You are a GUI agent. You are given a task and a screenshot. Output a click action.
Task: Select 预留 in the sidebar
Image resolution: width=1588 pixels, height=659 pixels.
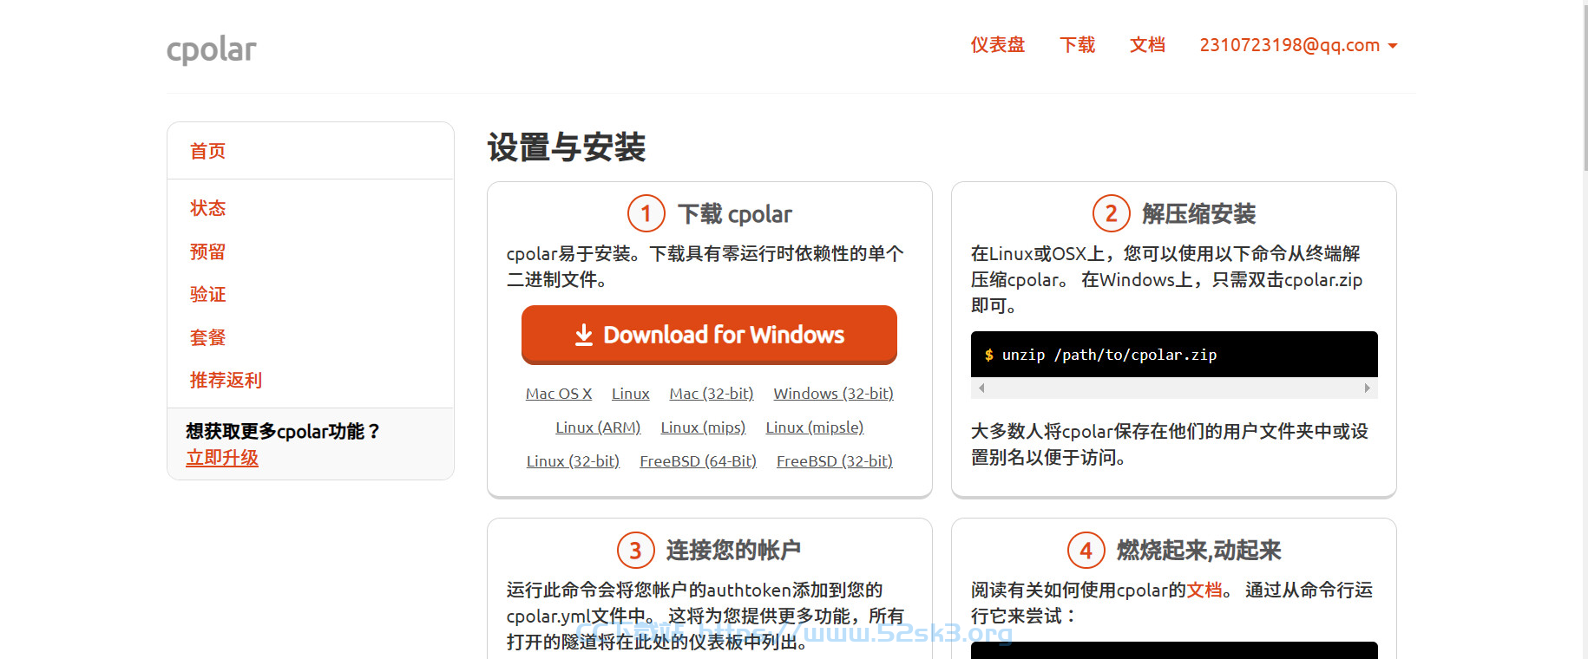[208, 251]
